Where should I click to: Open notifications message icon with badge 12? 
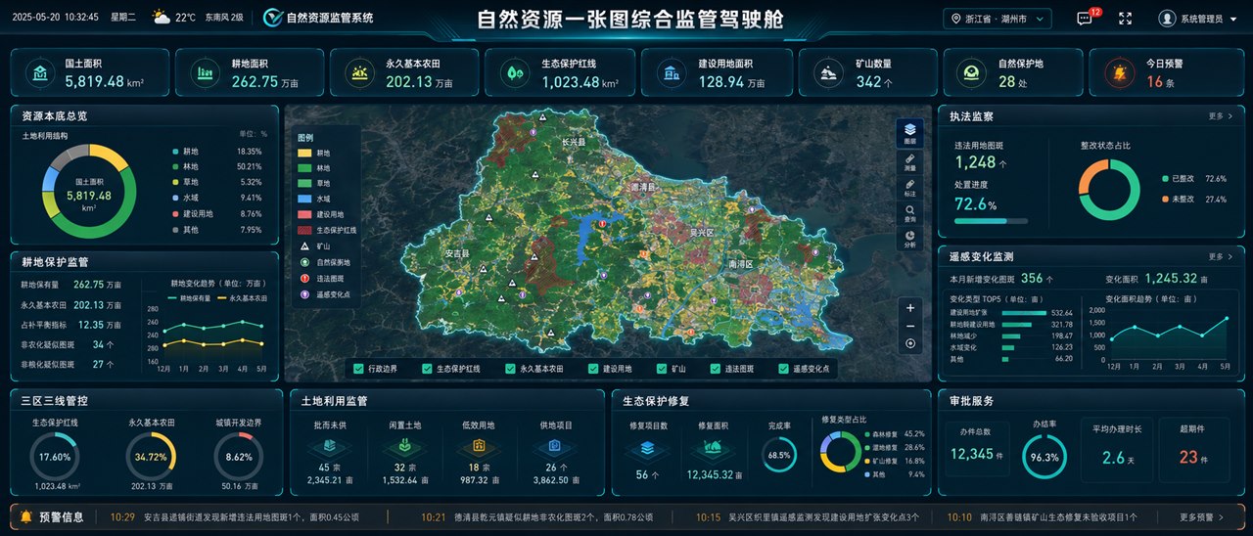click(x=1085, y=19)
